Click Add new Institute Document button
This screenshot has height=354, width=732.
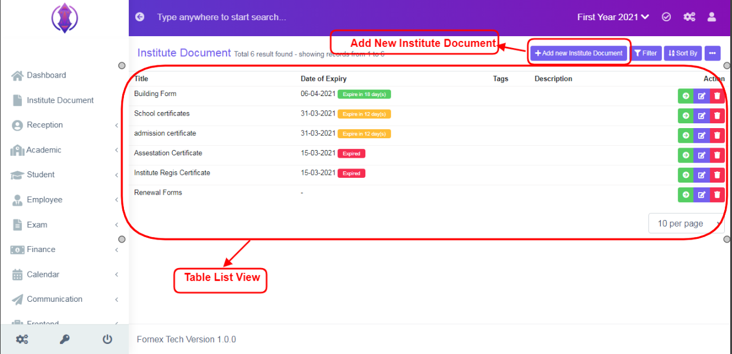tap(578, 53)
